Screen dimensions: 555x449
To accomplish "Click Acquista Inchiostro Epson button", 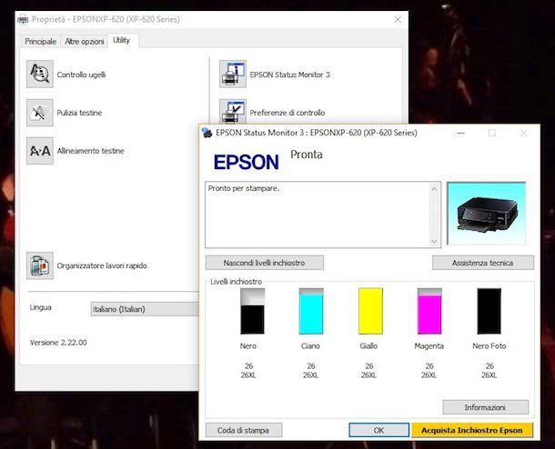I will coord(472,430).
